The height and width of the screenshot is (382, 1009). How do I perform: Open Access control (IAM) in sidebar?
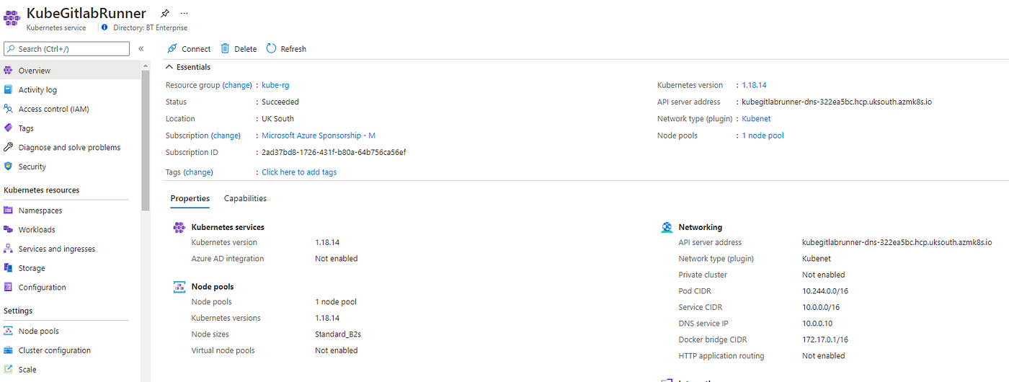[54, 109]
